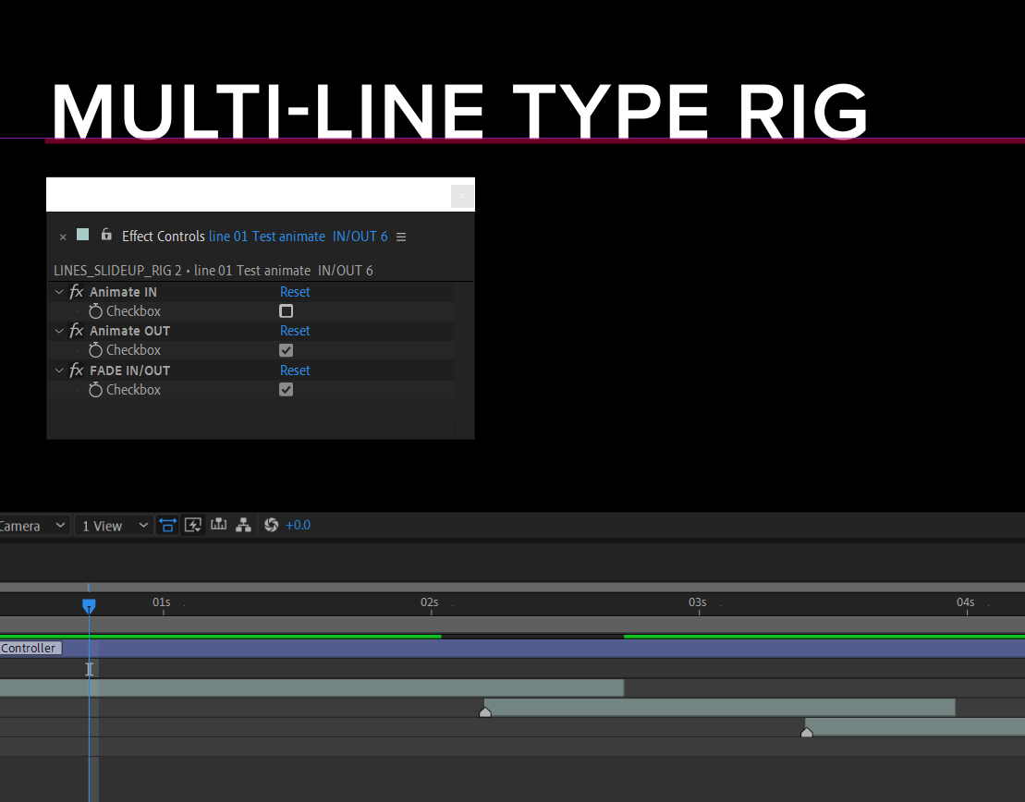Viewport: 1025px width, 802px height.
Task: Uncheck the FADE IN/OUT checkbox
Action: click(286, 390)
